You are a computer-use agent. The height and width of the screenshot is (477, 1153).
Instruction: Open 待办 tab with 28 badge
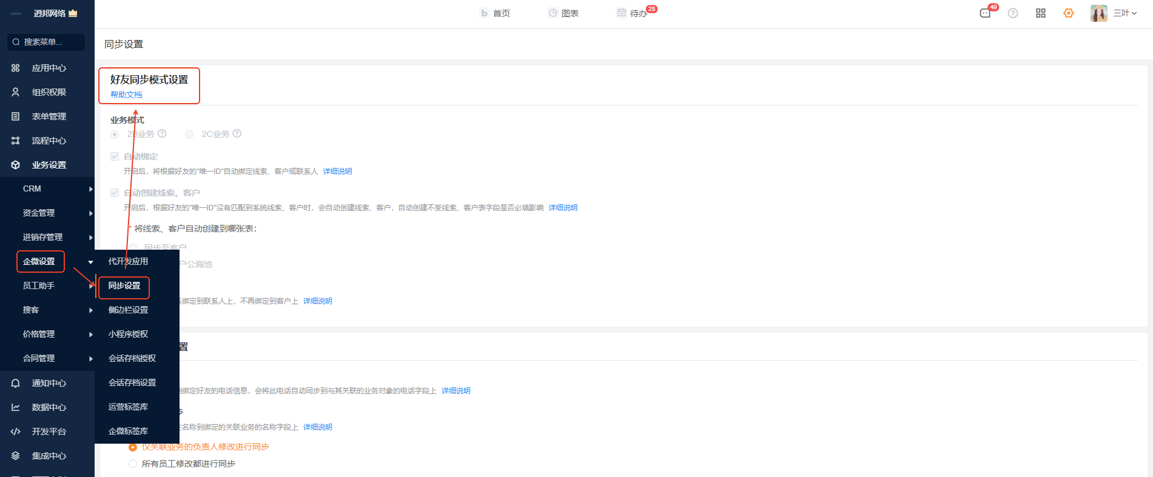click(633, 13)
